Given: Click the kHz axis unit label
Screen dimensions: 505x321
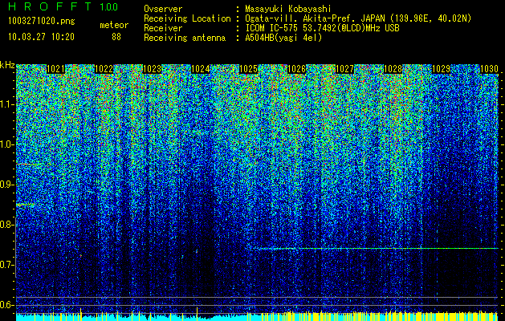Looking at the screenshot, I should 7,65.
